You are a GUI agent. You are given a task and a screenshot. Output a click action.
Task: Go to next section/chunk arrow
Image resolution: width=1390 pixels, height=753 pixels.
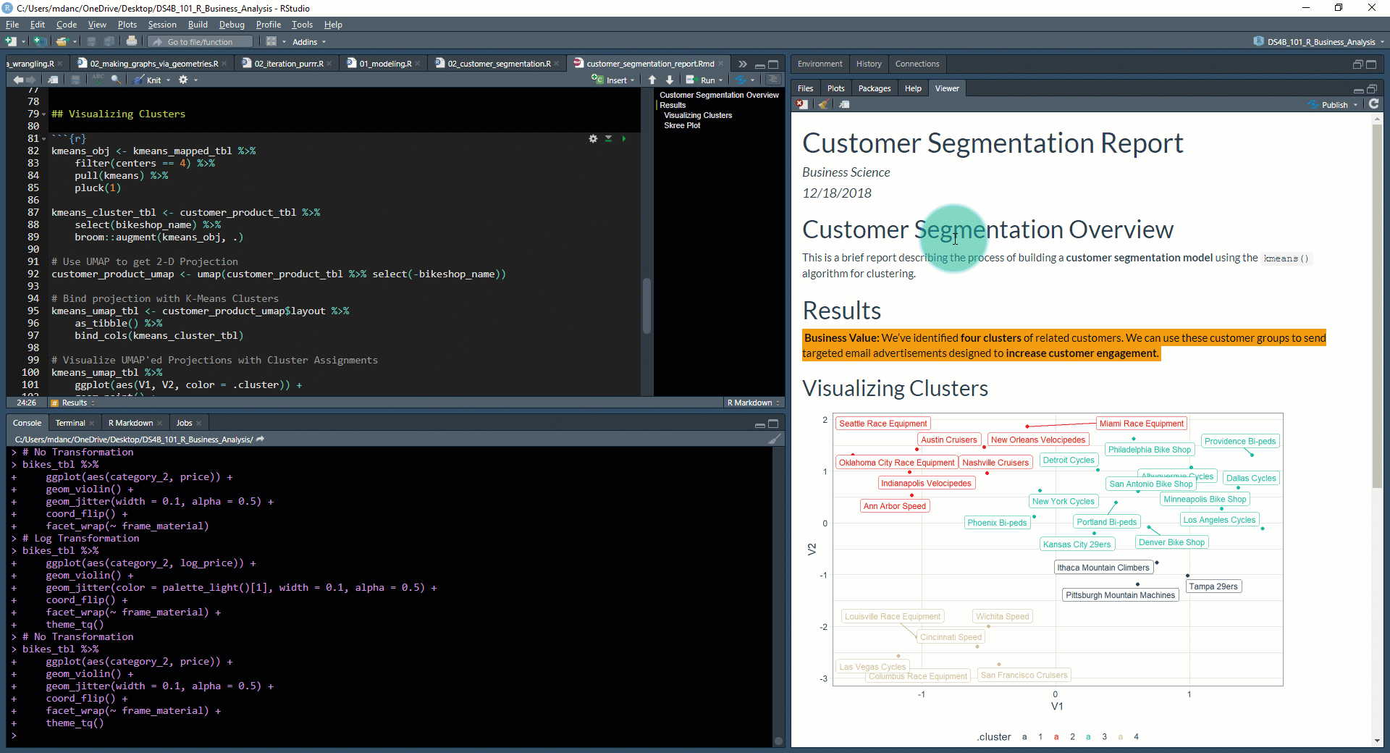coord(670,80)
